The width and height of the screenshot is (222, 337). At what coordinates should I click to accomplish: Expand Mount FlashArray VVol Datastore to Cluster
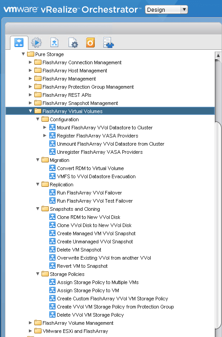coord(45,128)
